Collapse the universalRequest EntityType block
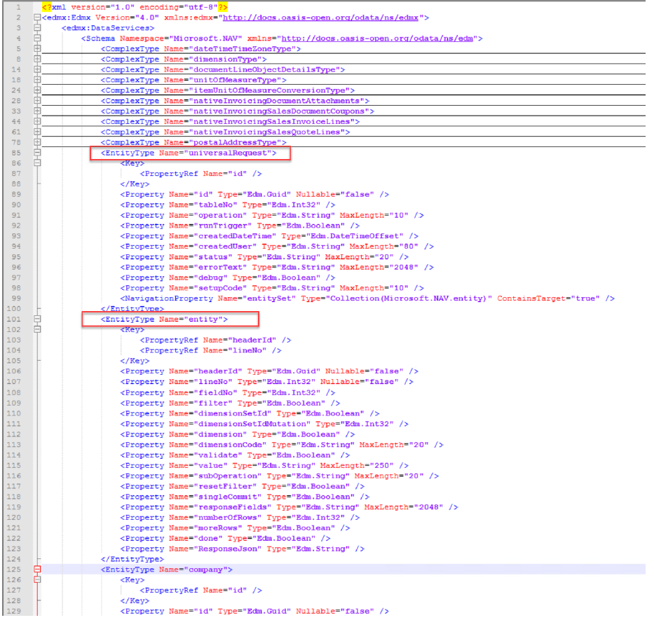654x620 pixels. click(37, 153)
